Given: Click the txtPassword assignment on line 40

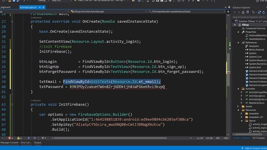Looking at the screenshot, I should [x=102, y=87].
